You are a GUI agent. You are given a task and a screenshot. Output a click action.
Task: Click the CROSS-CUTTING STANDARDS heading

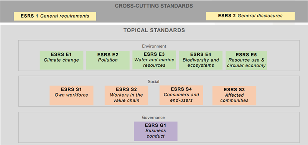pos(154,6)
